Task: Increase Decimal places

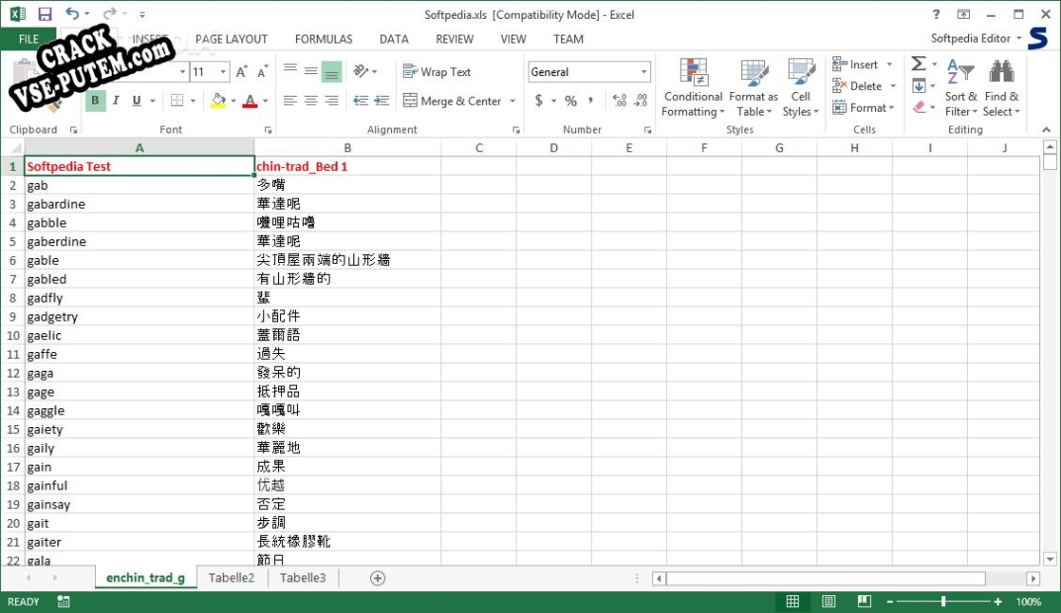Action: tap(620, 101)
